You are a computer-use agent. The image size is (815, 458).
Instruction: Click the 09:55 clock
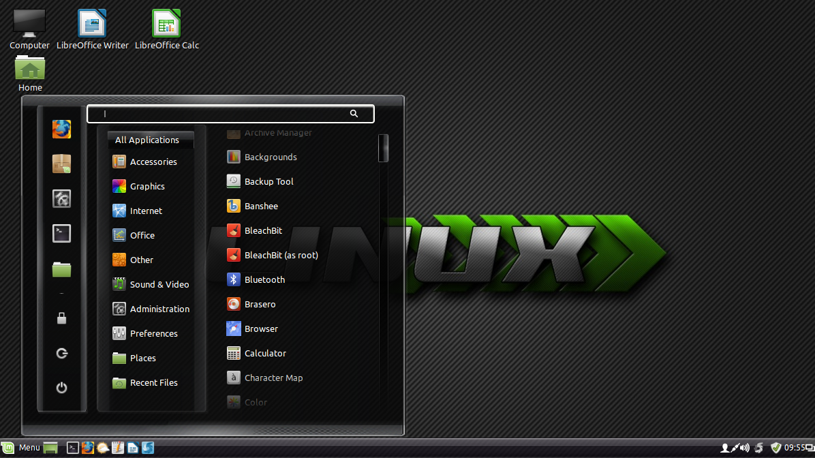point(795,448)
